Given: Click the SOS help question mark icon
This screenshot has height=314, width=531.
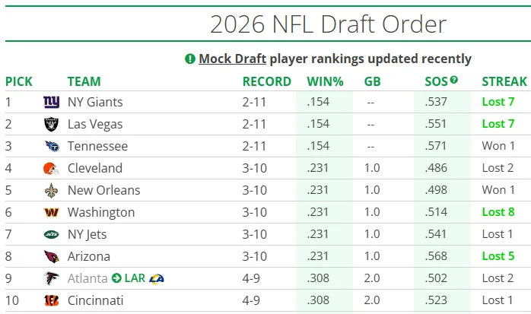Looking at the screenshot, I should click(454, 80).
